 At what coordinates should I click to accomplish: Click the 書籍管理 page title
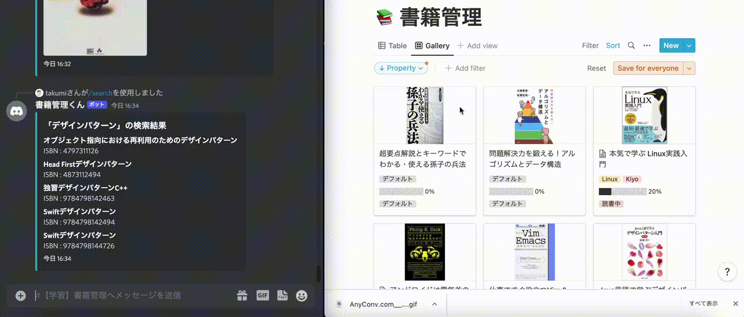pyautogui.click(x=441, y=18)
